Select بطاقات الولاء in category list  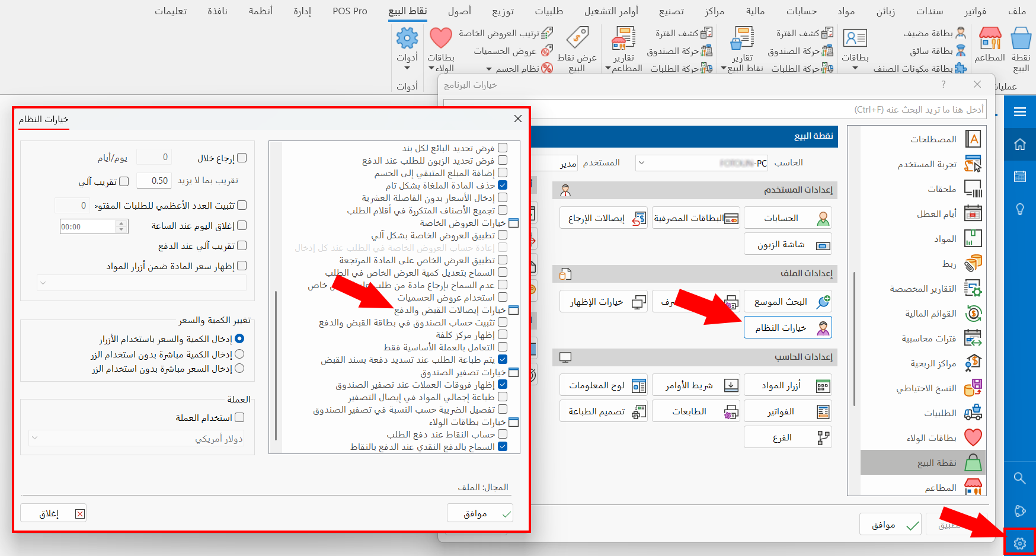tap(922, 437)
